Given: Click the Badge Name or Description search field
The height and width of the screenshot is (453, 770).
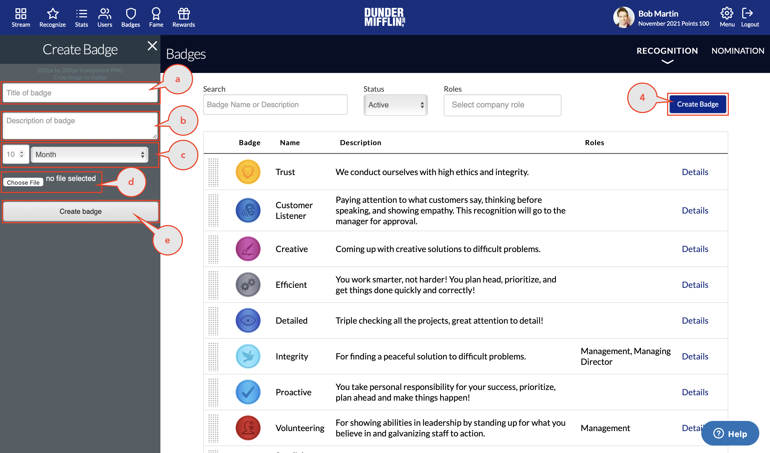Looking at the screenshot, I should pyautogui.click(x=275, y=104).
